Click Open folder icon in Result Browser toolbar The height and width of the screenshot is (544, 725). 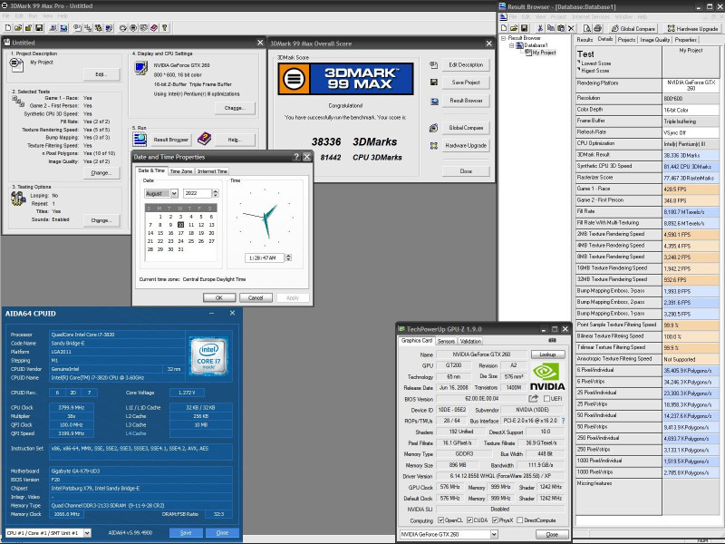[514, 28]
